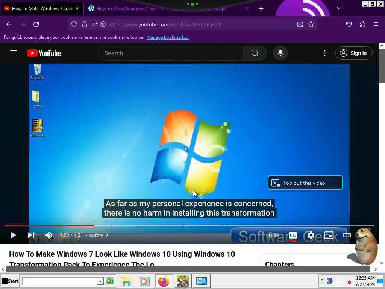This screenshot has width=385, height=289.
Task: Open clock showing 12:35 AM
Action: pyautogui.click(x=365, y=281)
